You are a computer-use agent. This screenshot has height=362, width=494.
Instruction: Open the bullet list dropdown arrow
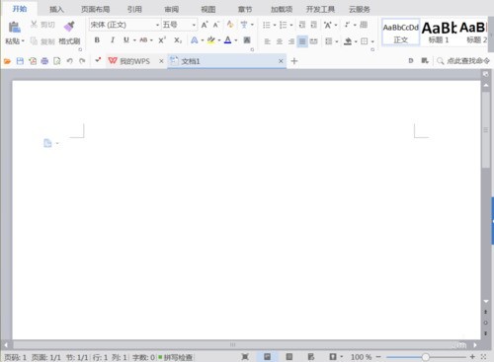(275, 25)
